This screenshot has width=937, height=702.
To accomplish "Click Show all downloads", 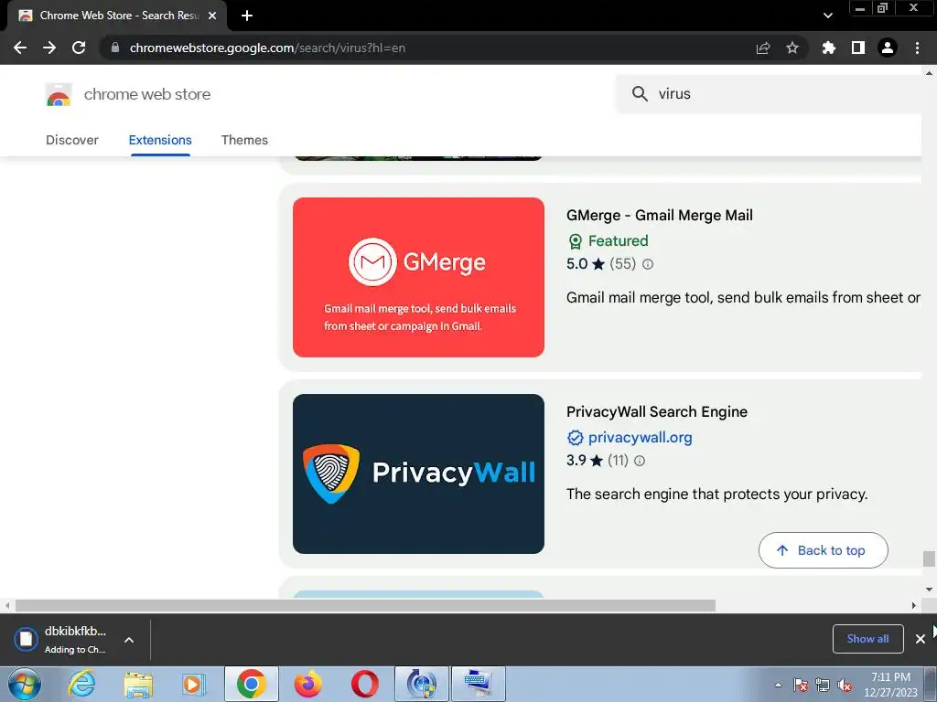I will pos(867,639).
